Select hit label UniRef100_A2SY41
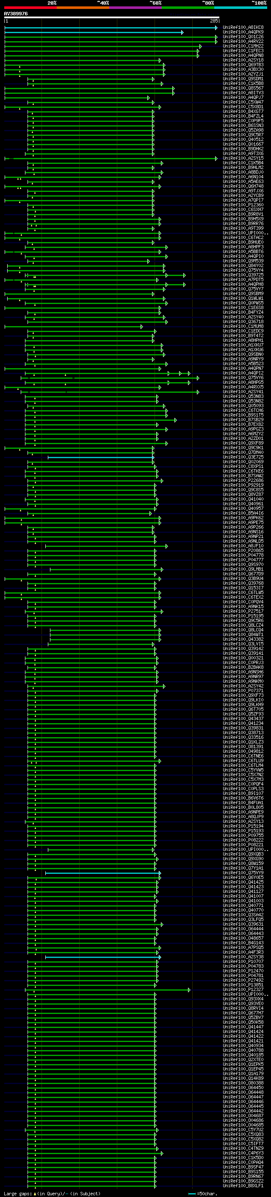The height and width of the screenshot is (1197, 271). (x=243, y=392)
